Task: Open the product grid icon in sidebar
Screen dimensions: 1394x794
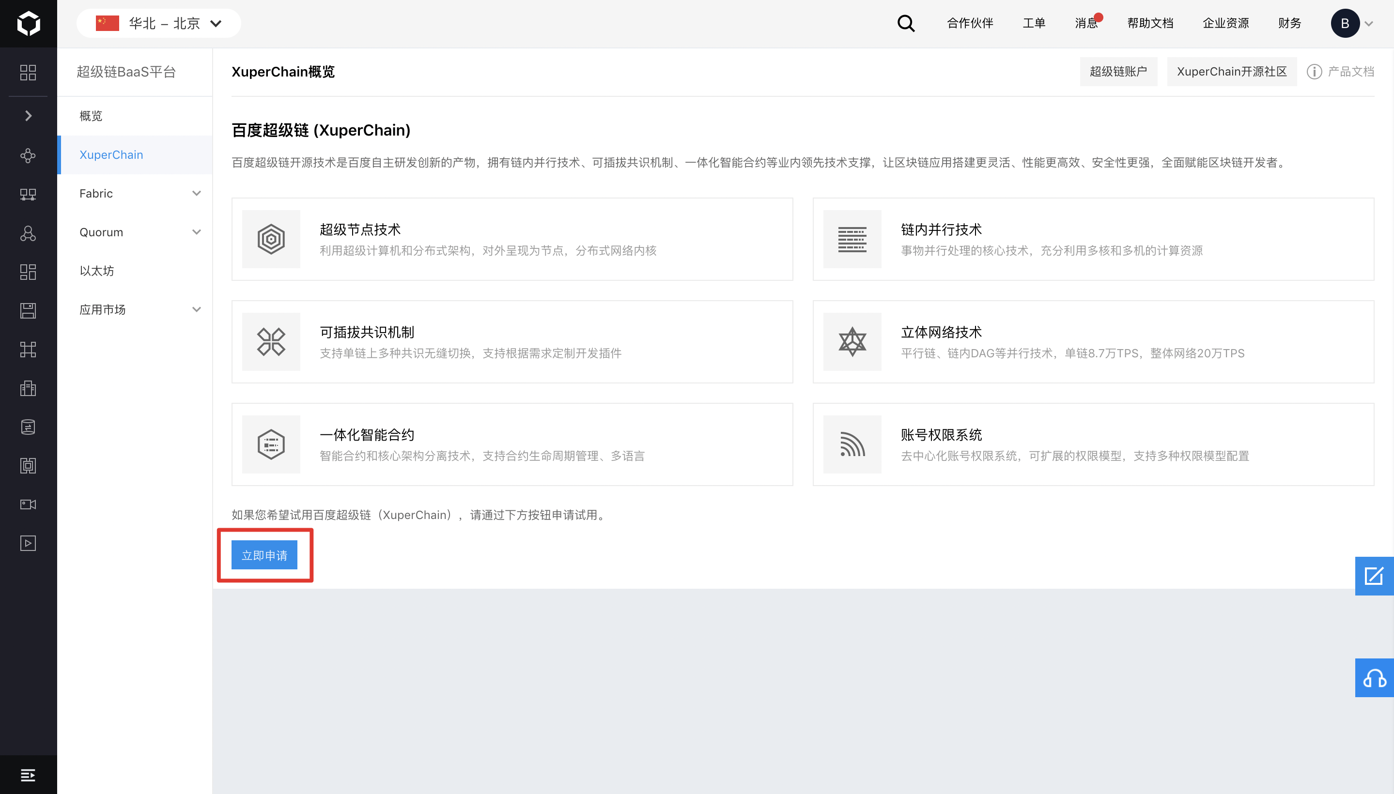Action: (x=28, y=73)
